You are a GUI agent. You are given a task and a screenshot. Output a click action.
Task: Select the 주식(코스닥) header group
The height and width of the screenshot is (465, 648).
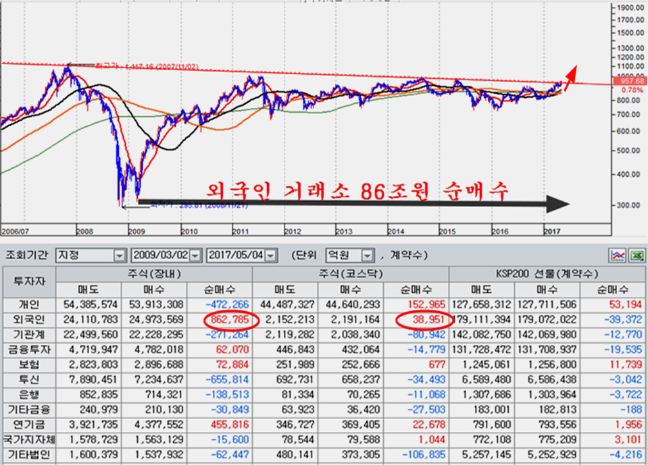click(x=350, y=273)
